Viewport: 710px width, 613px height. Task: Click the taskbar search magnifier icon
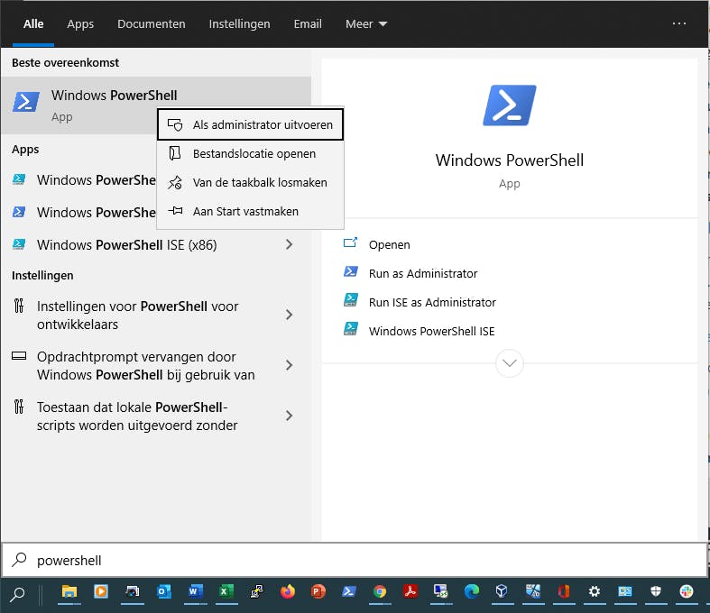tap(18, 594)
